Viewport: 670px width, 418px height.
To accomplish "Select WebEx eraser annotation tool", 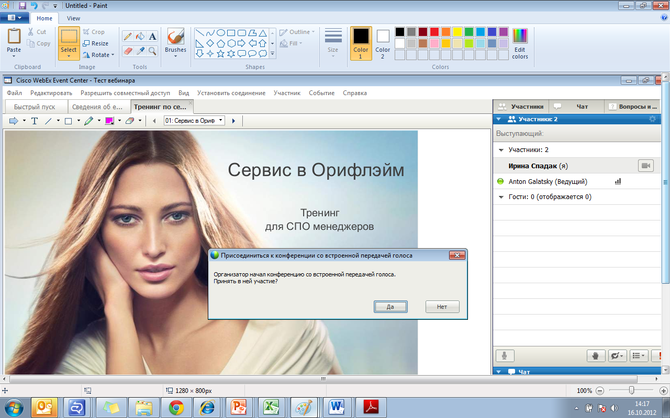I will click(130, 121).
